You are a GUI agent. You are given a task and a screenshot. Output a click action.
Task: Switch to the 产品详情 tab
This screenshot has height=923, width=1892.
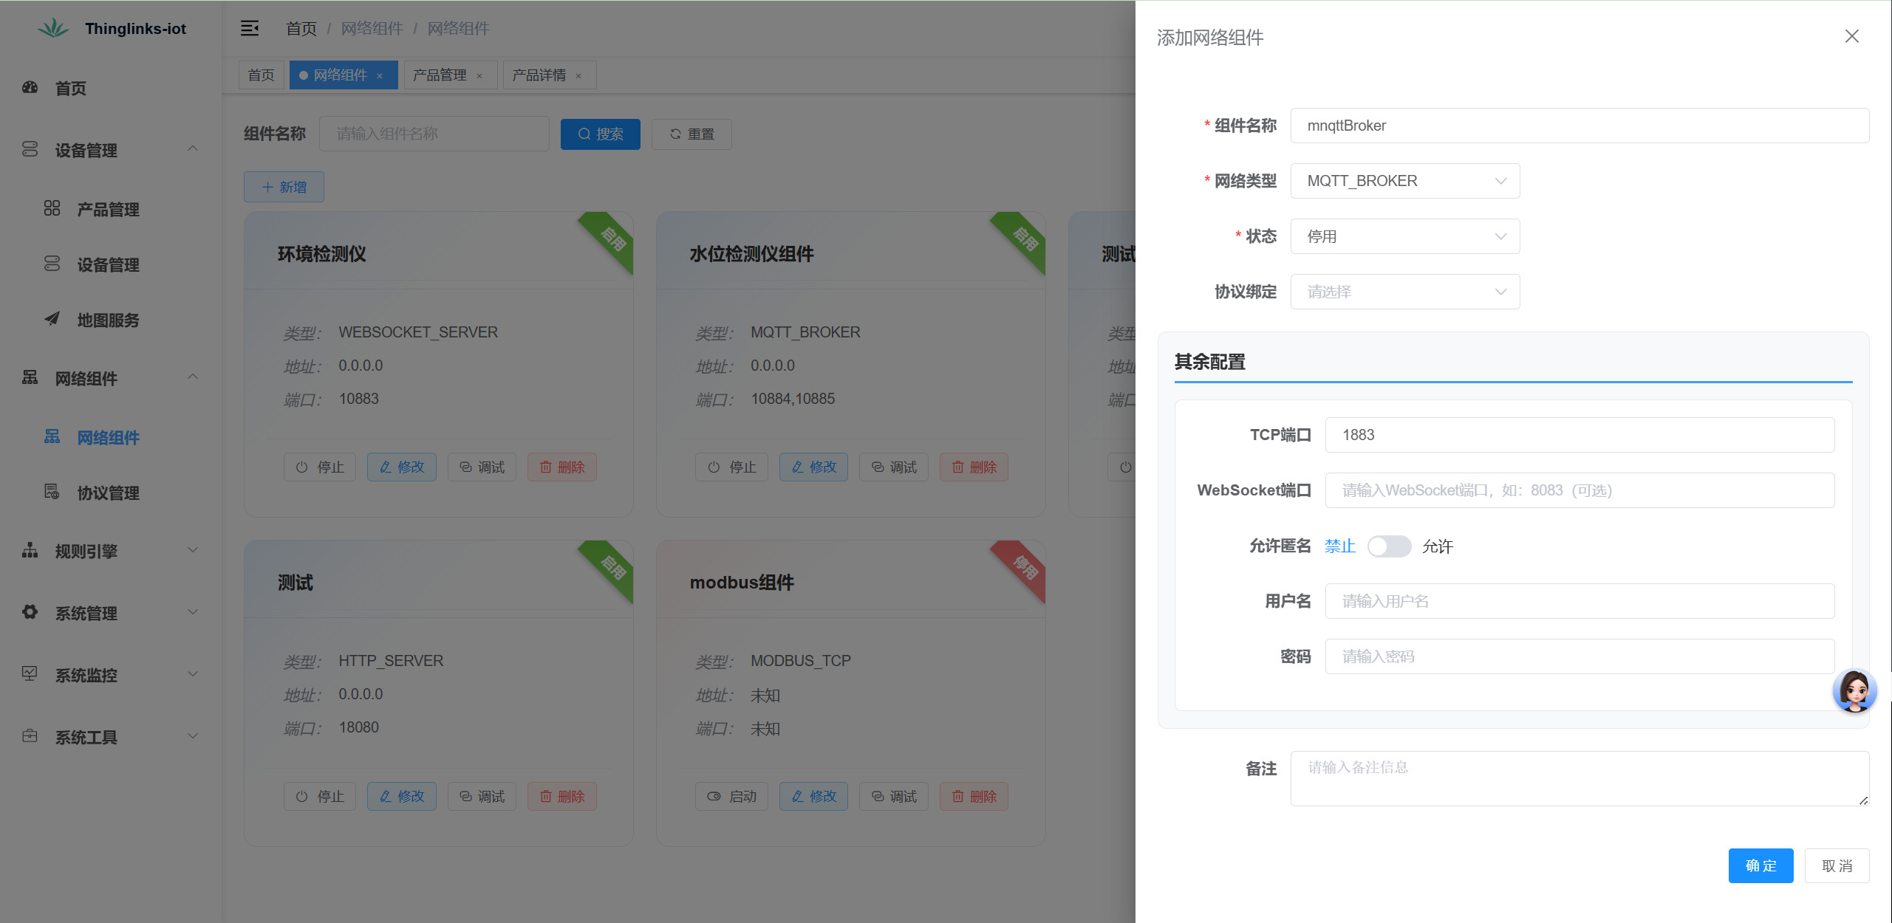(539, 75)
